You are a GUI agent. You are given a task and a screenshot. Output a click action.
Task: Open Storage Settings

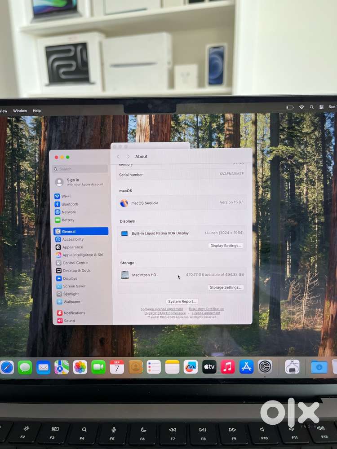coord(226,287)
